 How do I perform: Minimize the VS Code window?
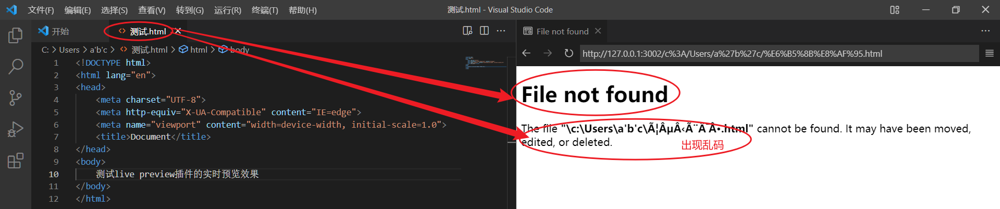(x=926, y=10)
